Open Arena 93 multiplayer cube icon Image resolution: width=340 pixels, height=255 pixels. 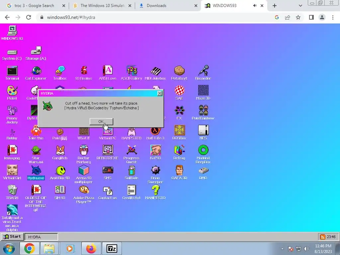click(84, 174)
